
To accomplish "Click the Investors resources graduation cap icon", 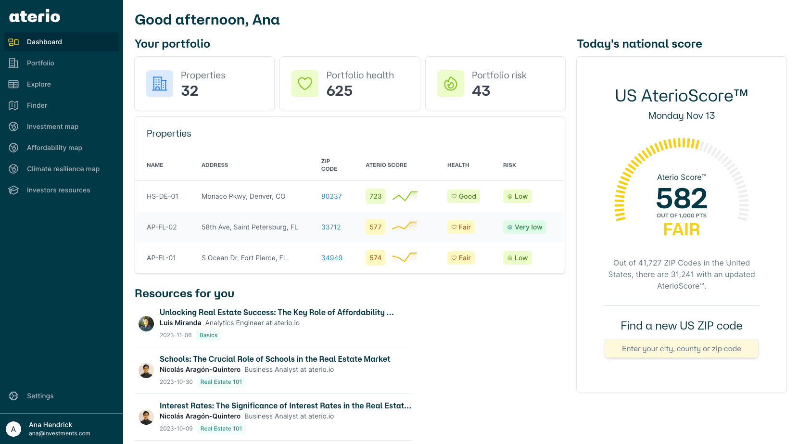I will tap(13, 190).
